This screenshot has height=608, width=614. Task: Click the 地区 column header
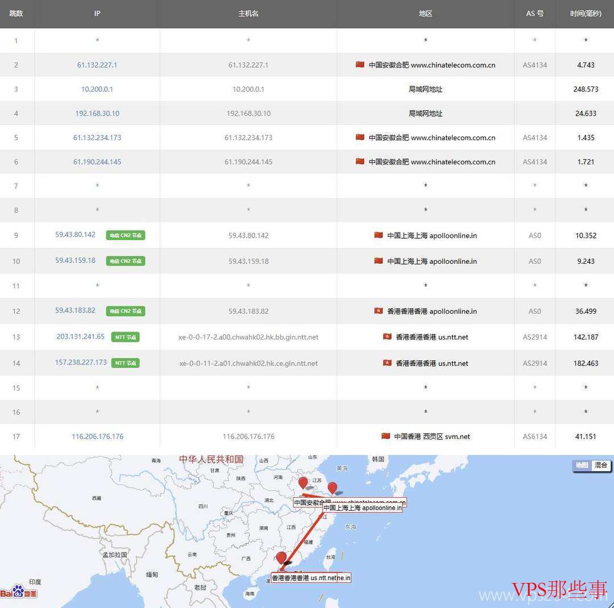425,14
